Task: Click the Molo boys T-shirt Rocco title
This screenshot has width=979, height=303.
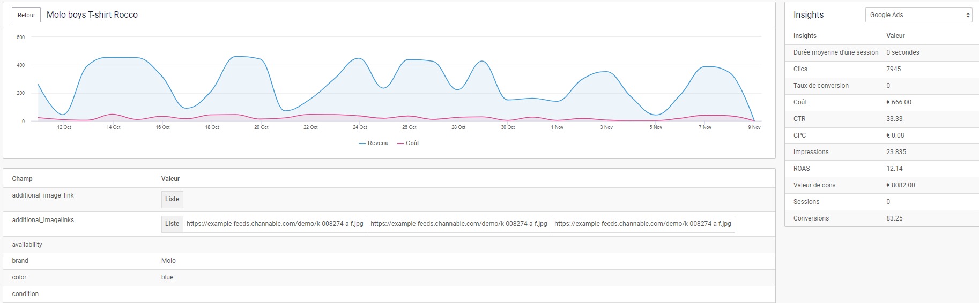Action: 92,15
